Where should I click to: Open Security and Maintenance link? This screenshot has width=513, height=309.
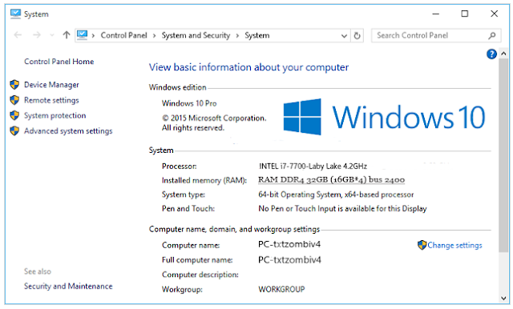[x=68, y=286]
